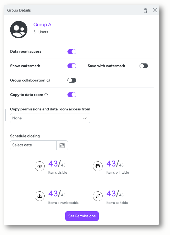
Task: Switch off Copy to data room toggle
Action: [72, 95]
